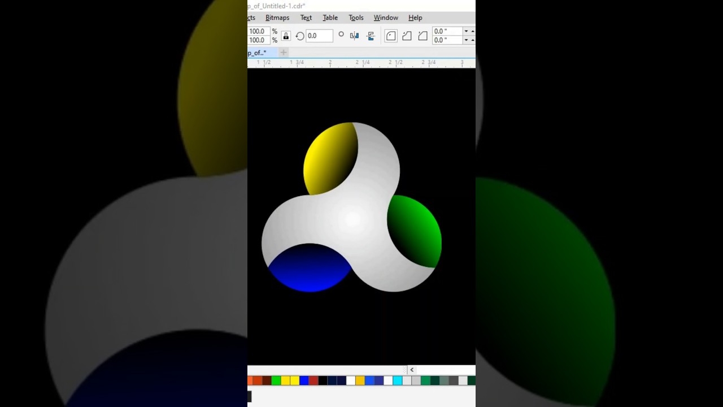
Task: Click the left scroll arrow under the canvas
Action: click(x=412, y=370)
